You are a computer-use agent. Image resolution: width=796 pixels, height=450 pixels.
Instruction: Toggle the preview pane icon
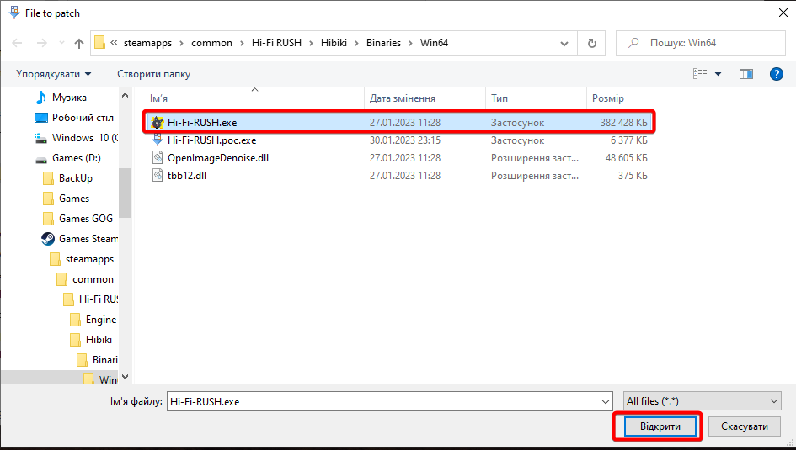(745, 74)
